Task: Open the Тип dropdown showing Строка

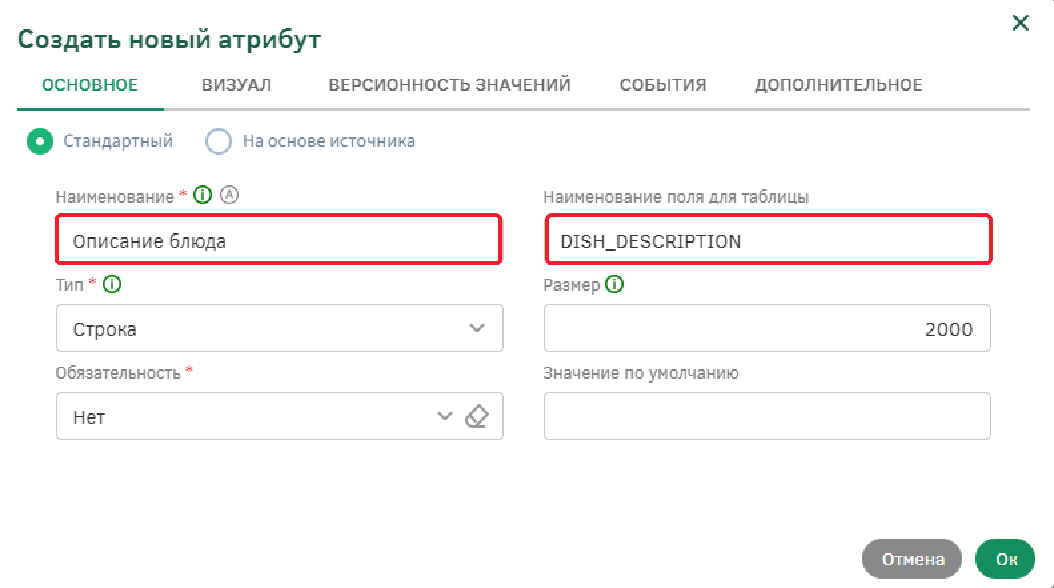Action: point(279,329)
